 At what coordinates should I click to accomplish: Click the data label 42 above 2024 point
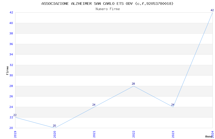212,10
